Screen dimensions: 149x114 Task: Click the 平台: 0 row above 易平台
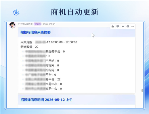(x=39, y=75)
